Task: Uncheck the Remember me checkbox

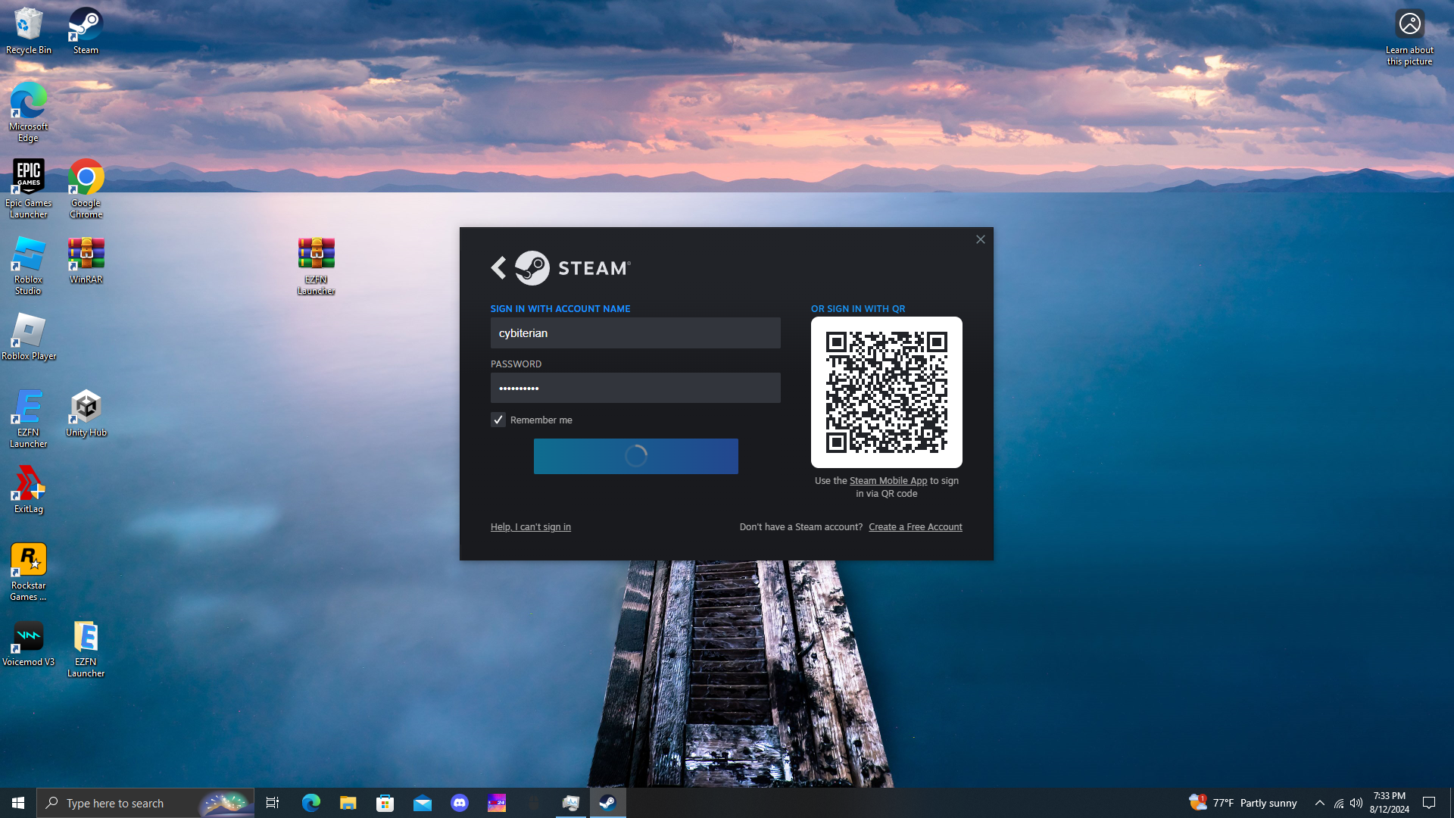Action: point(498,420)
